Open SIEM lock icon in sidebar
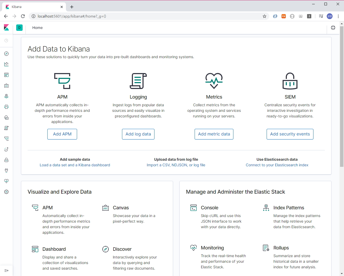344x276 pixels. point(6,160)
